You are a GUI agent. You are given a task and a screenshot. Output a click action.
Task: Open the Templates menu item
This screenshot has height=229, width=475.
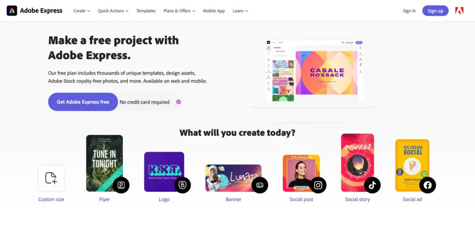click(146, 11)
